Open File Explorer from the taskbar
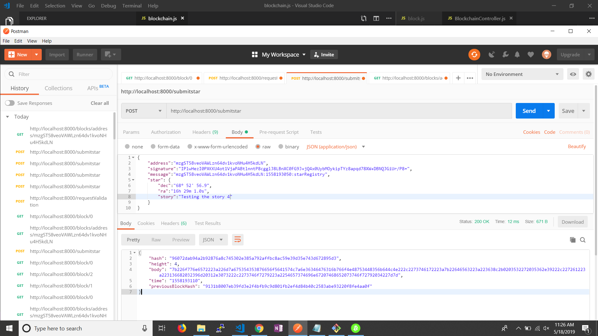 [201, 328]
